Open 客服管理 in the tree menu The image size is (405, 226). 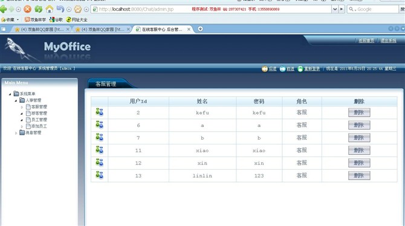(x=39, y=107)
